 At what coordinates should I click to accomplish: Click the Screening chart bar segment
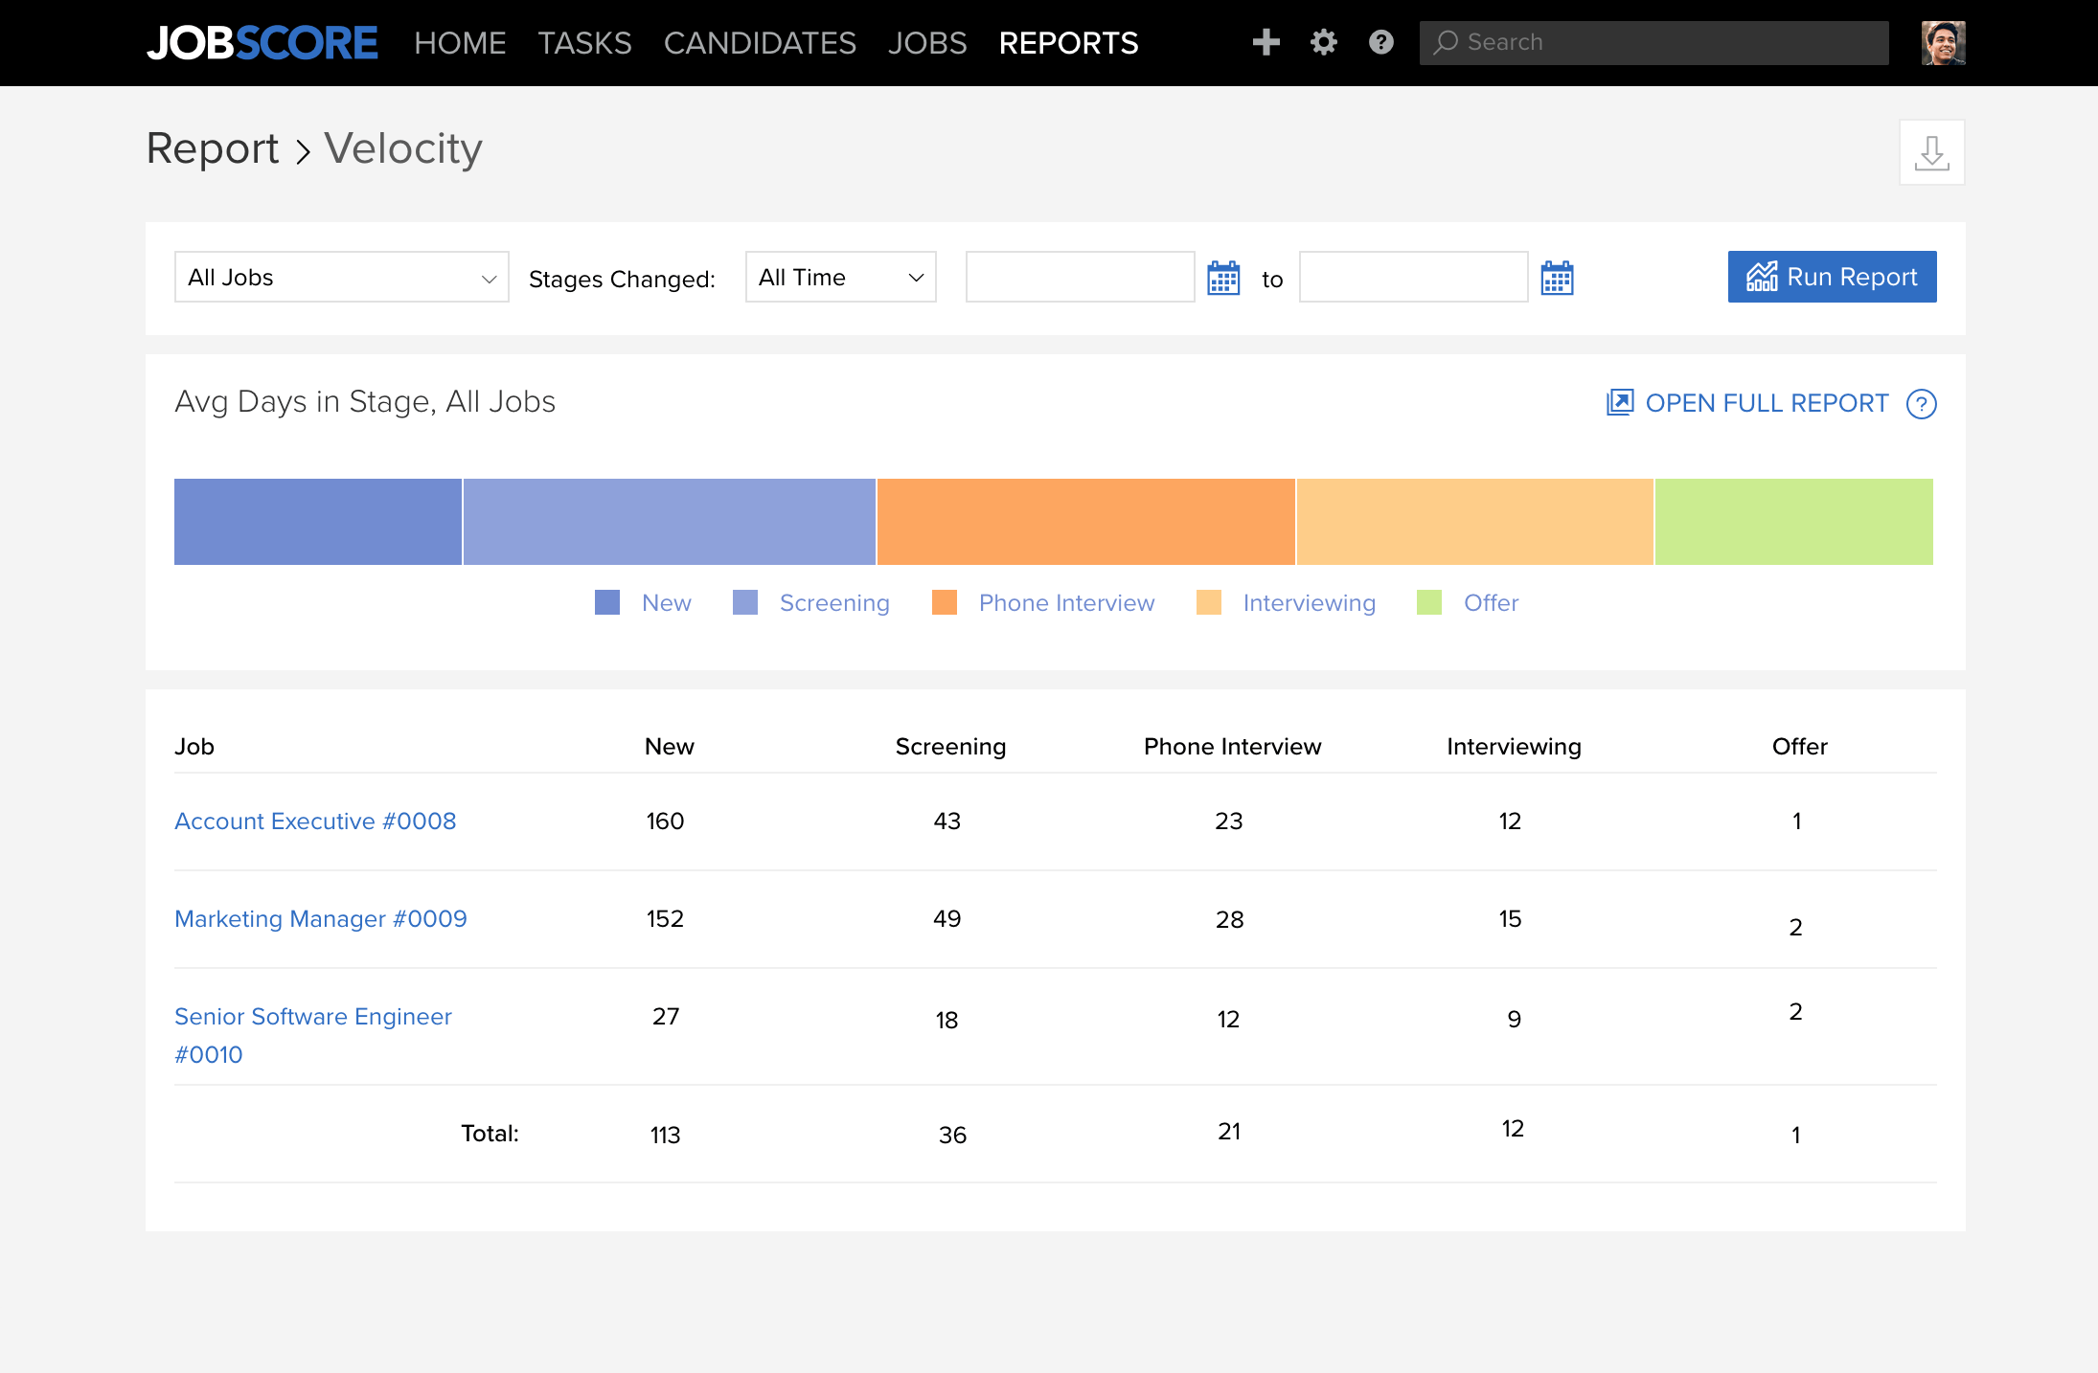(x=669, y=522)
